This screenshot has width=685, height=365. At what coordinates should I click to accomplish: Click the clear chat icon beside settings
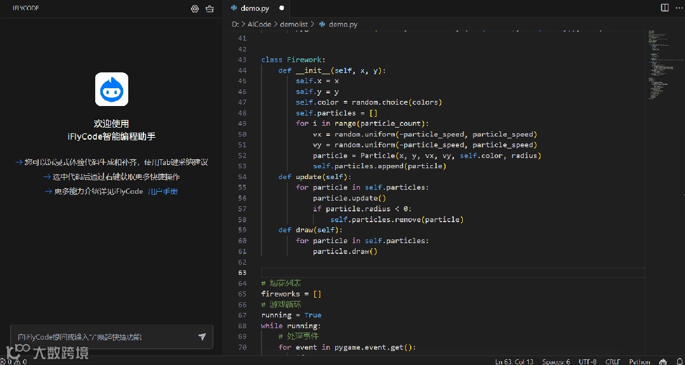point(209,9)
